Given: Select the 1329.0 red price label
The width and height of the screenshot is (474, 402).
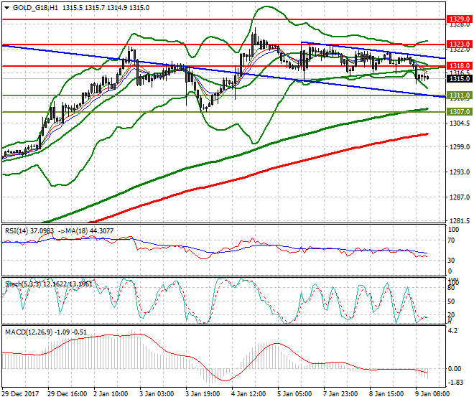Looking at the screenshot, I should [x=460, y=19].
